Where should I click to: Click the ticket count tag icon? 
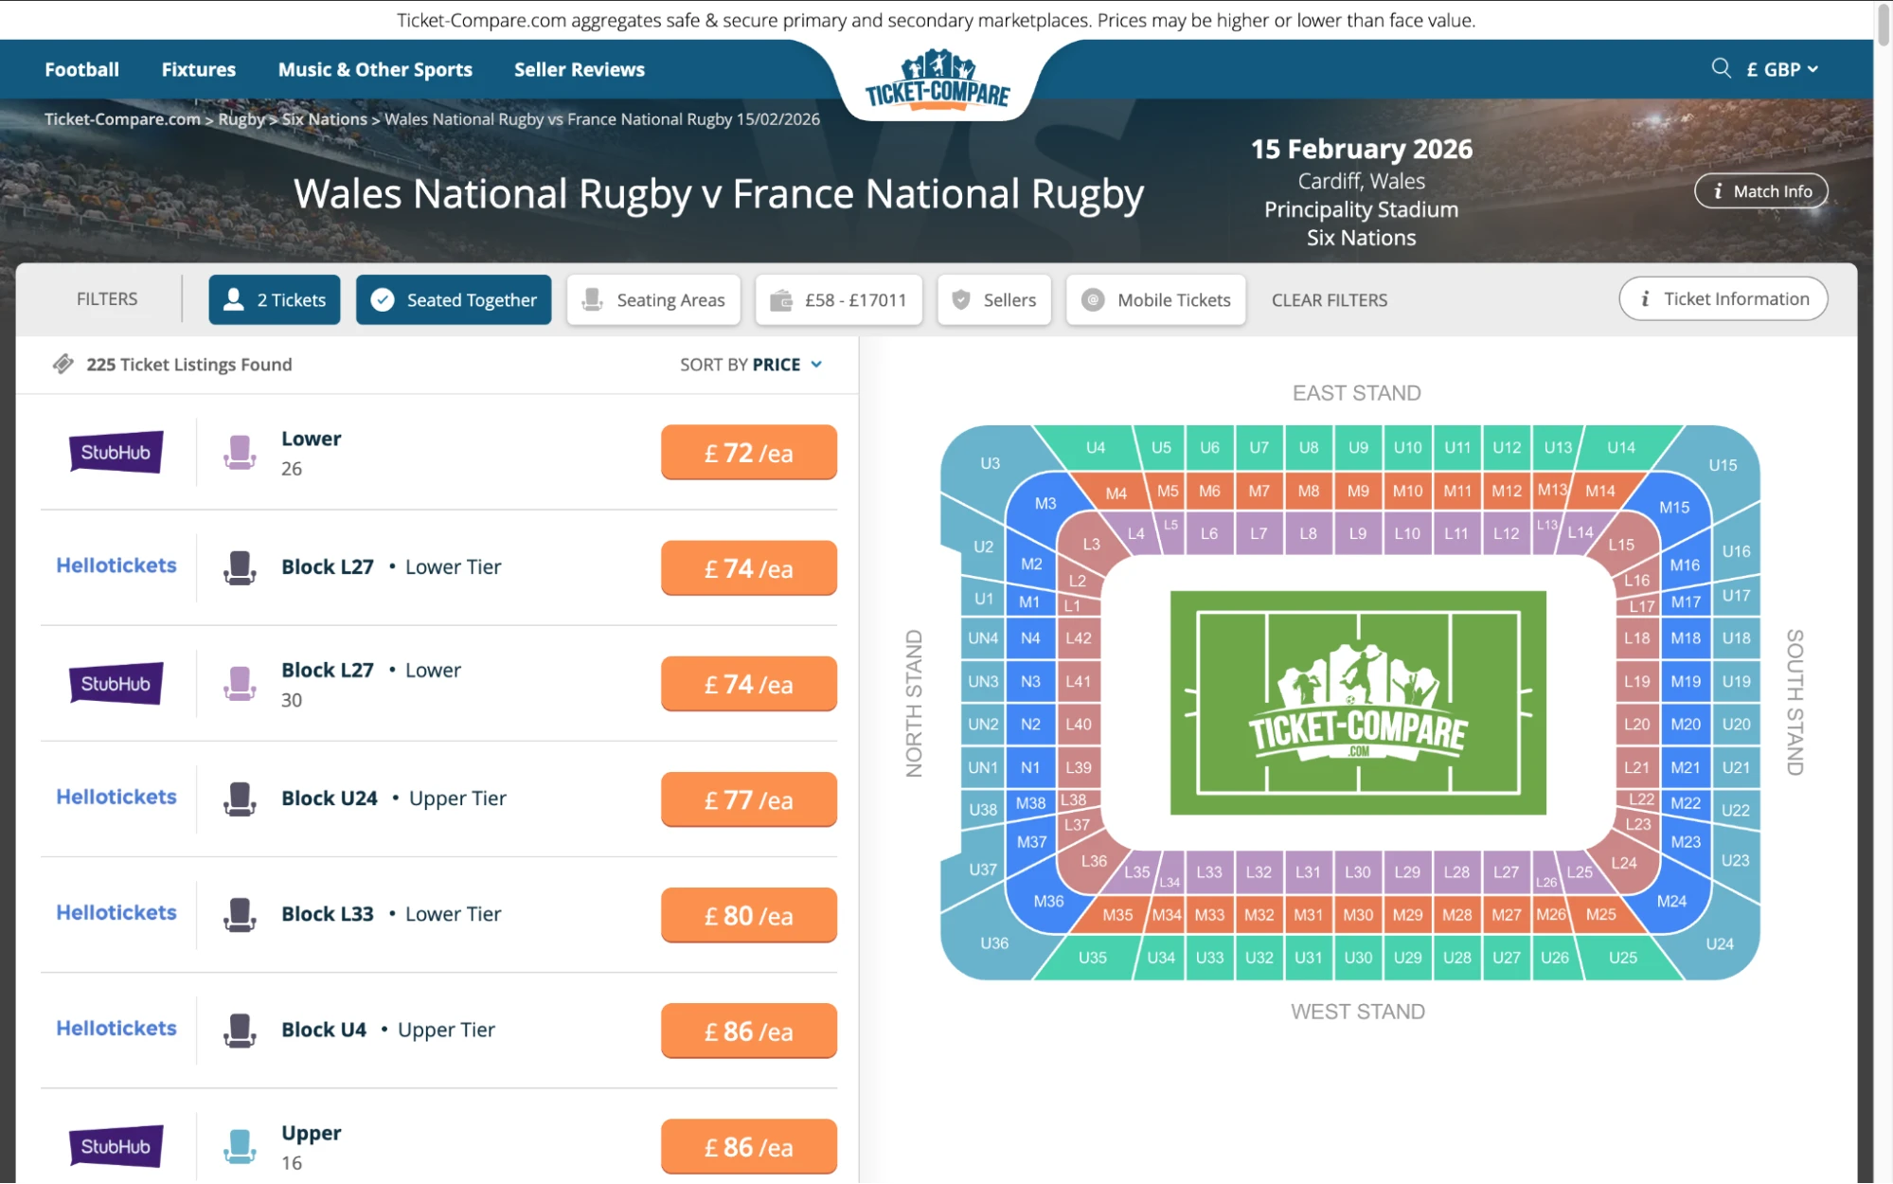point(63,363)
